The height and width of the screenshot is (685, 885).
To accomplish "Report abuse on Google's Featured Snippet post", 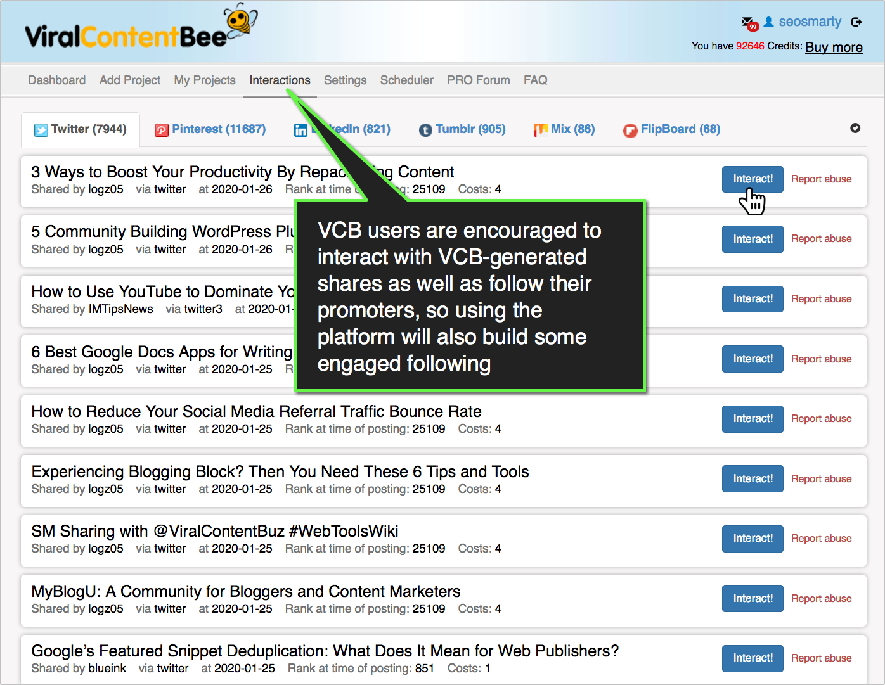I will tap(821, 658).
